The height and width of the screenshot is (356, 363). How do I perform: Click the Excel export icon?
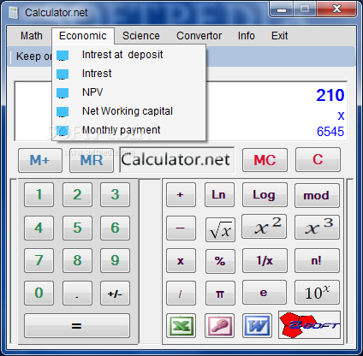pos(181,325)
